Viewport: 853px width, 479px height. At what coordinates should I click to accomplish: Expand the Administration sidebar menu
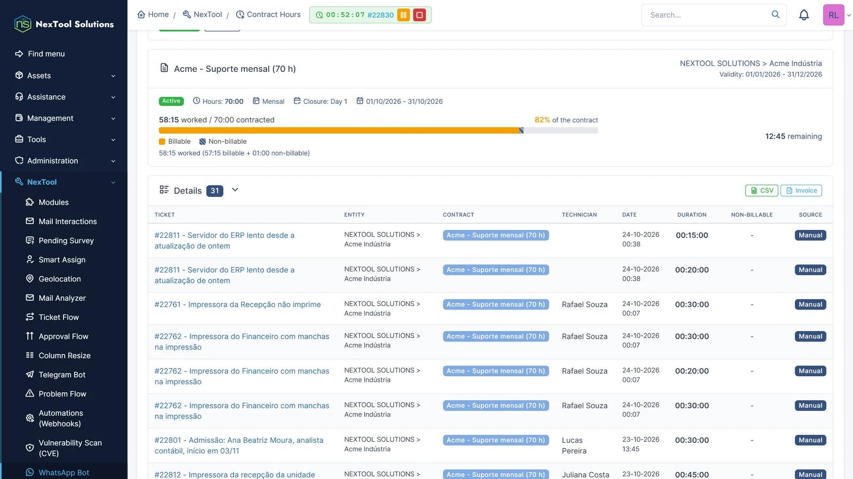pyautogui.click(x=64, y=161)
